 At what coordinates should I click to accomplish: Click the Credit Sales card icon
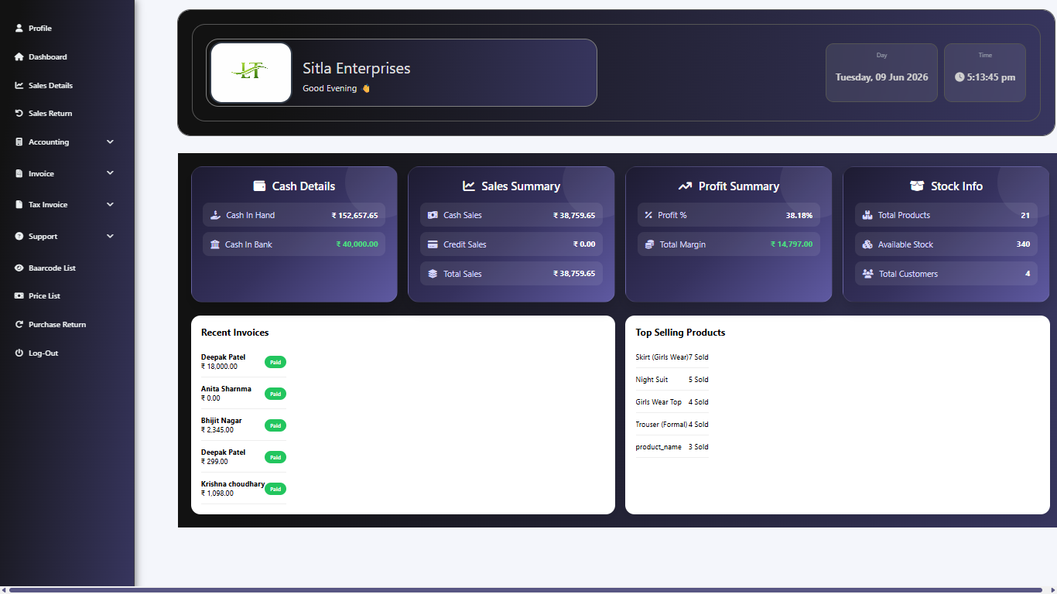coord(433,244)
